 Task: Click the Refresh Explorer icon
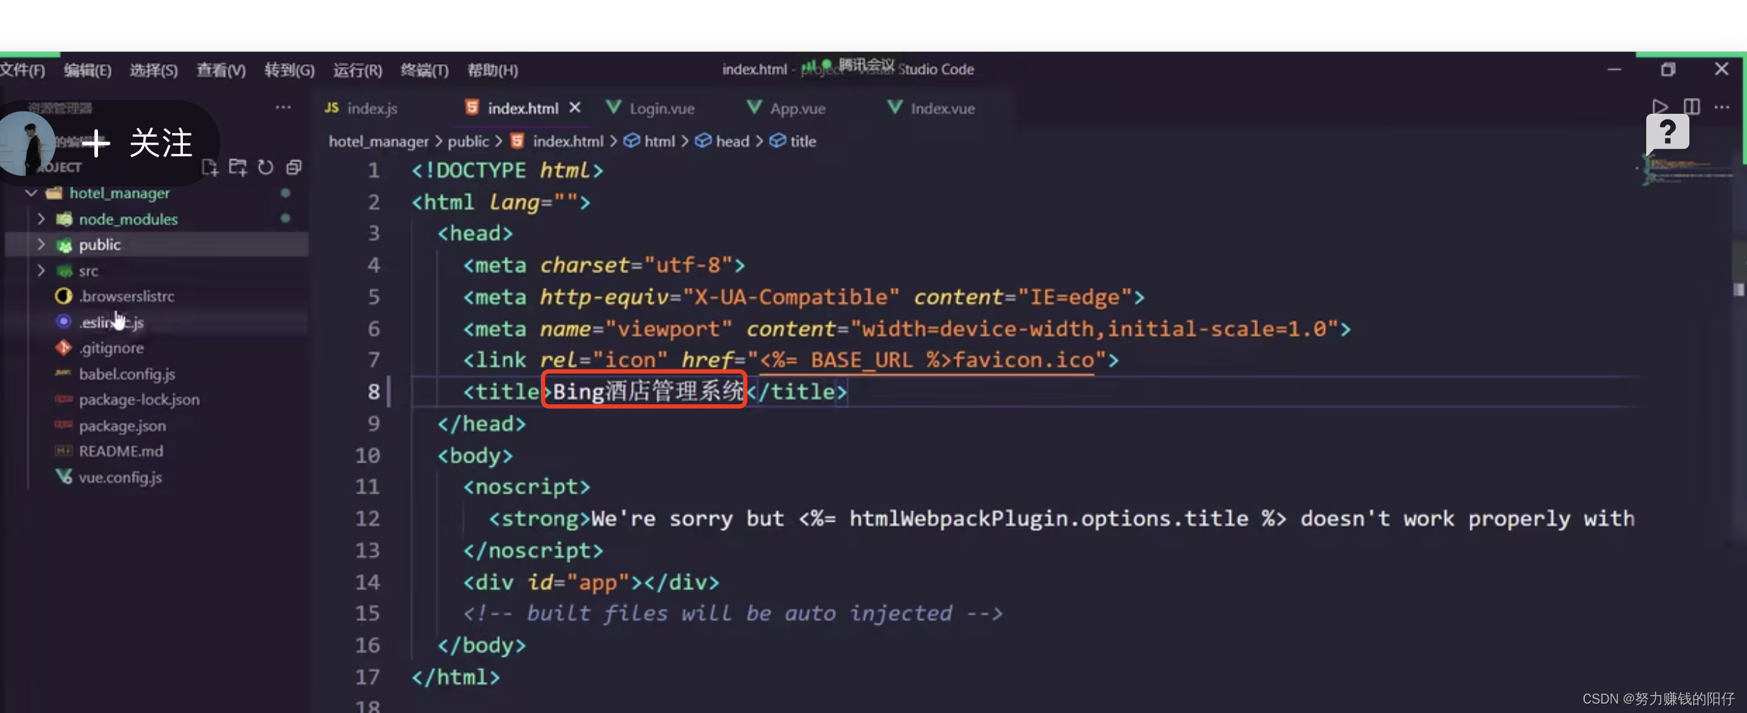pos(265,166)
